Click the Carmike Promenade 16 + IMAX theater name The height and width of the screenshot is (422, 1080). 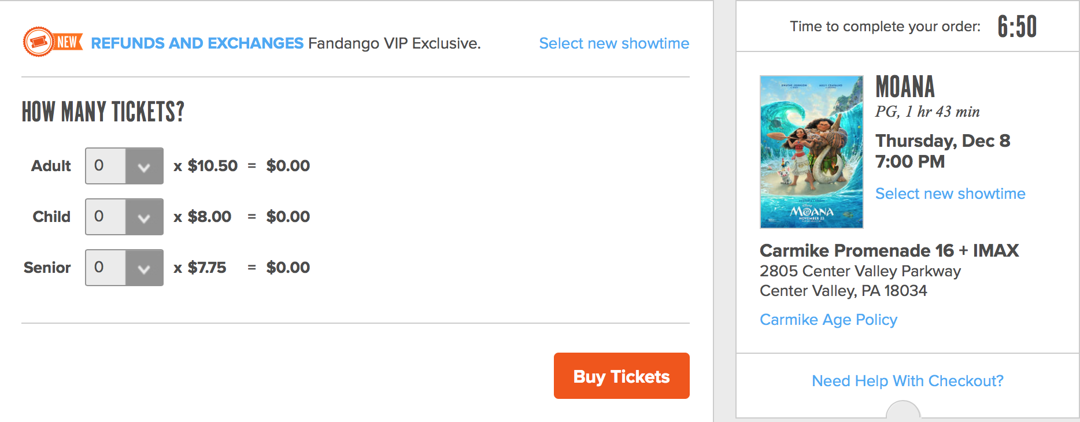[889, 250]
